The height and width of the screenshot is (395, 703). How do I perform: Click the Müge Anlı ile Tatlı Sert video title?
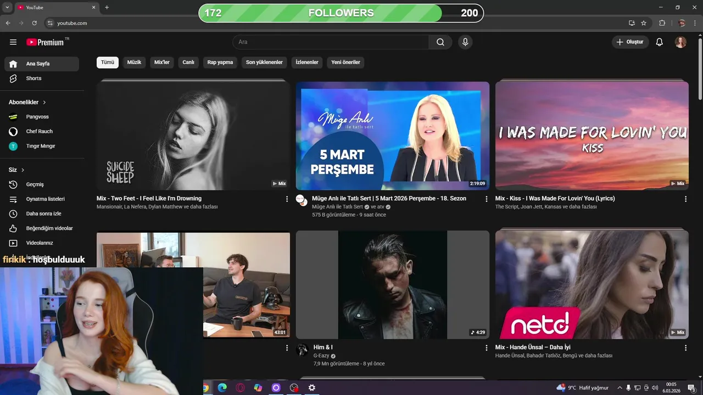[389, 199]
